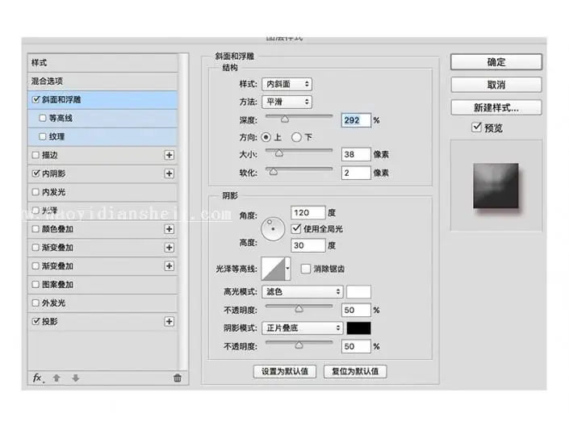The image size is (569, 426).
Task: Move effect up with up-arrow icon
Action: tap(56, 378)
